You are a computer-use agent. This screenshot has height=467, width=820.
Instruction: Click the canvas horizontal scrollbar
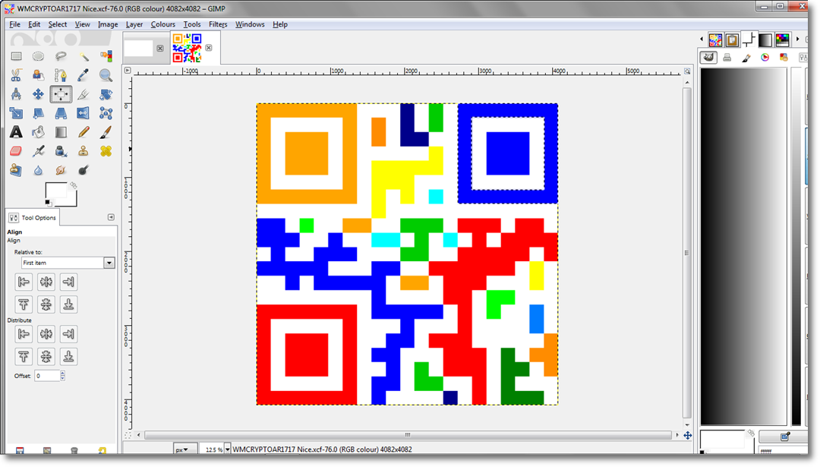(408, 434)
